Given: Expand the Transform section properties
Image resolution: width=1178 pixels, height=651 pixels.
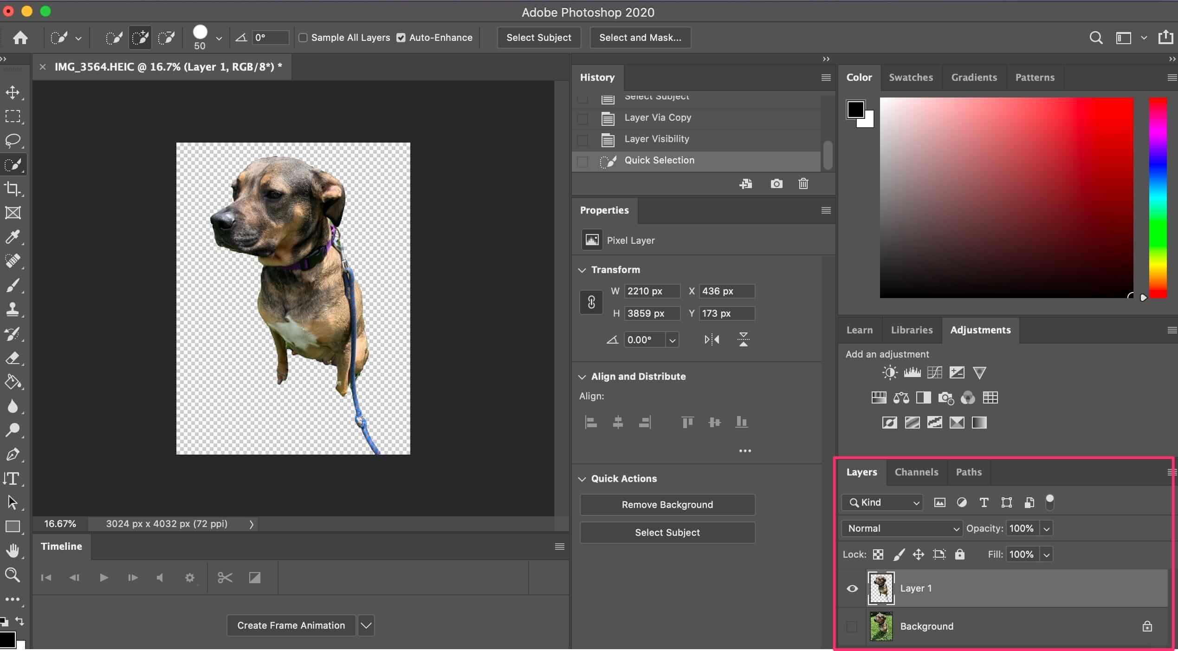Looking at the screenshot, I should point(582,268).
